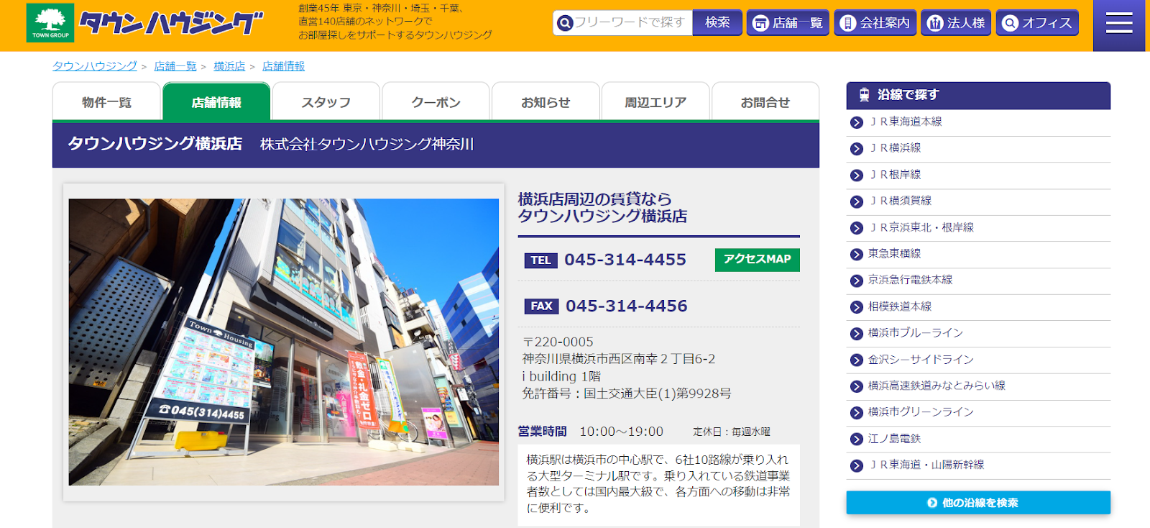Click the arrow icon next to ＪＲ横浜線

coord(856,149)
